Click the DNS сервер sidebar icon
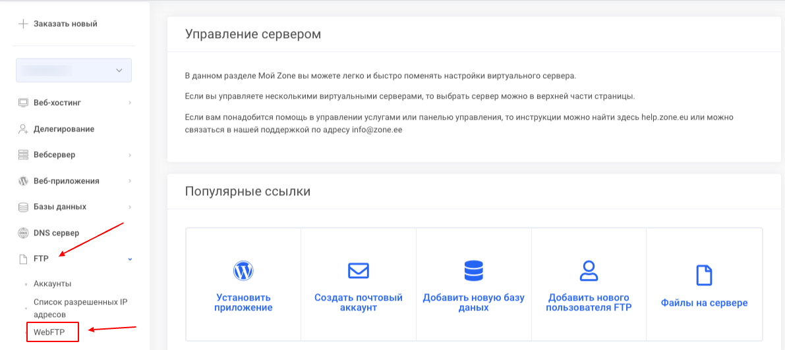 pos(23,233)
